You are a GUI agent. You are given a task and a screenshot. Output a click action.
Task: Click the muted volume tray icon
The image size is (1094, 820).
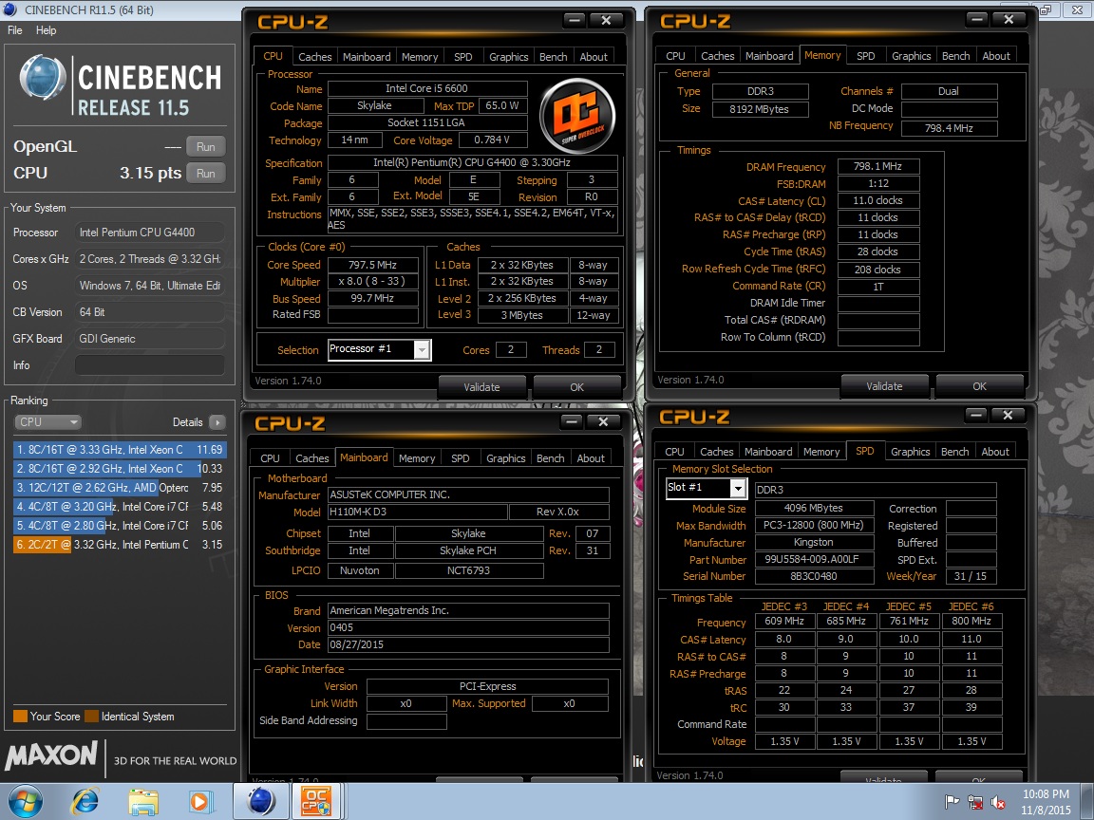(x=998, y=802)
